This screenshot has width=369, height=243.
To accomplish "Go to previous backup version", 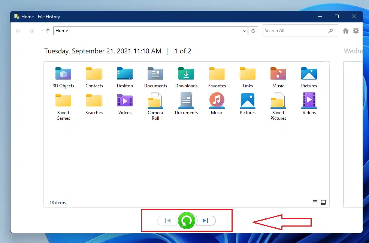I will click(167, 221).
